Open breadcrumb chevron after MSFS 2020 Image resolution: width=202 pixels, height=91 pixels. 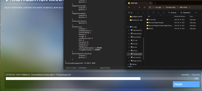(x=189, y=7)
